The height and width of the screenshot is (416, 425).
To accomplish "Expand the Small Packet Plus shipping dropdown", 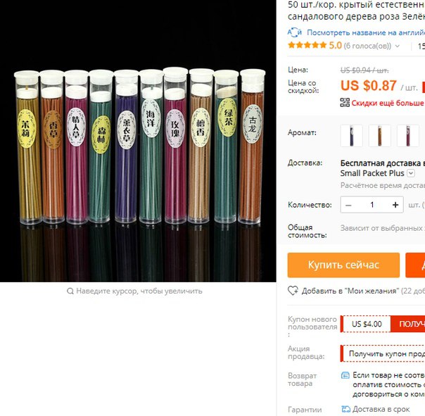I will [411, 173].
